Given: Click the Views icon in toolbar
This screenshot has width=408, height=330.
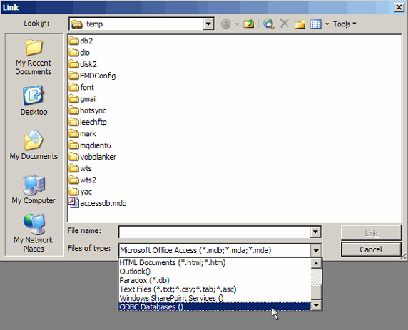Looking at the screenshot, I should tap(316, 24).
